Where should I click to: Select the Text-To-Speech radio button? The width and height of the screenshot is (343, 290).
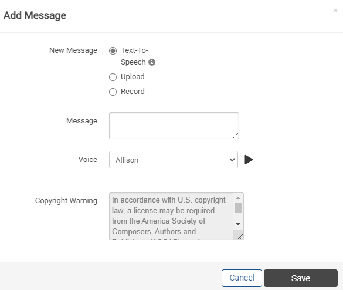[113, 51]
